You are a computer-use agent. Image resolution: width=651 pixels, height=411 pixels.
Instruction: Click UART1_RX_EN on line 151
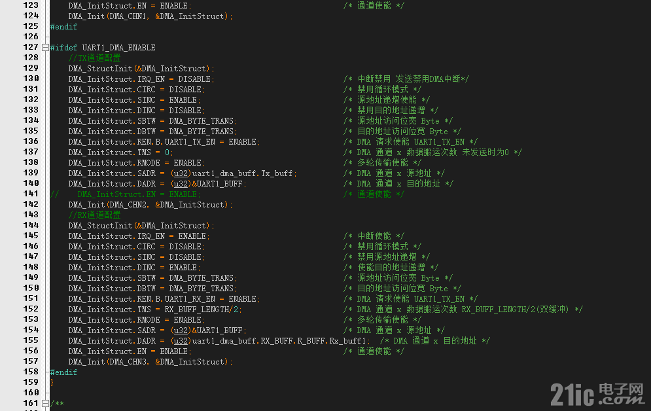tap(190, 299)
